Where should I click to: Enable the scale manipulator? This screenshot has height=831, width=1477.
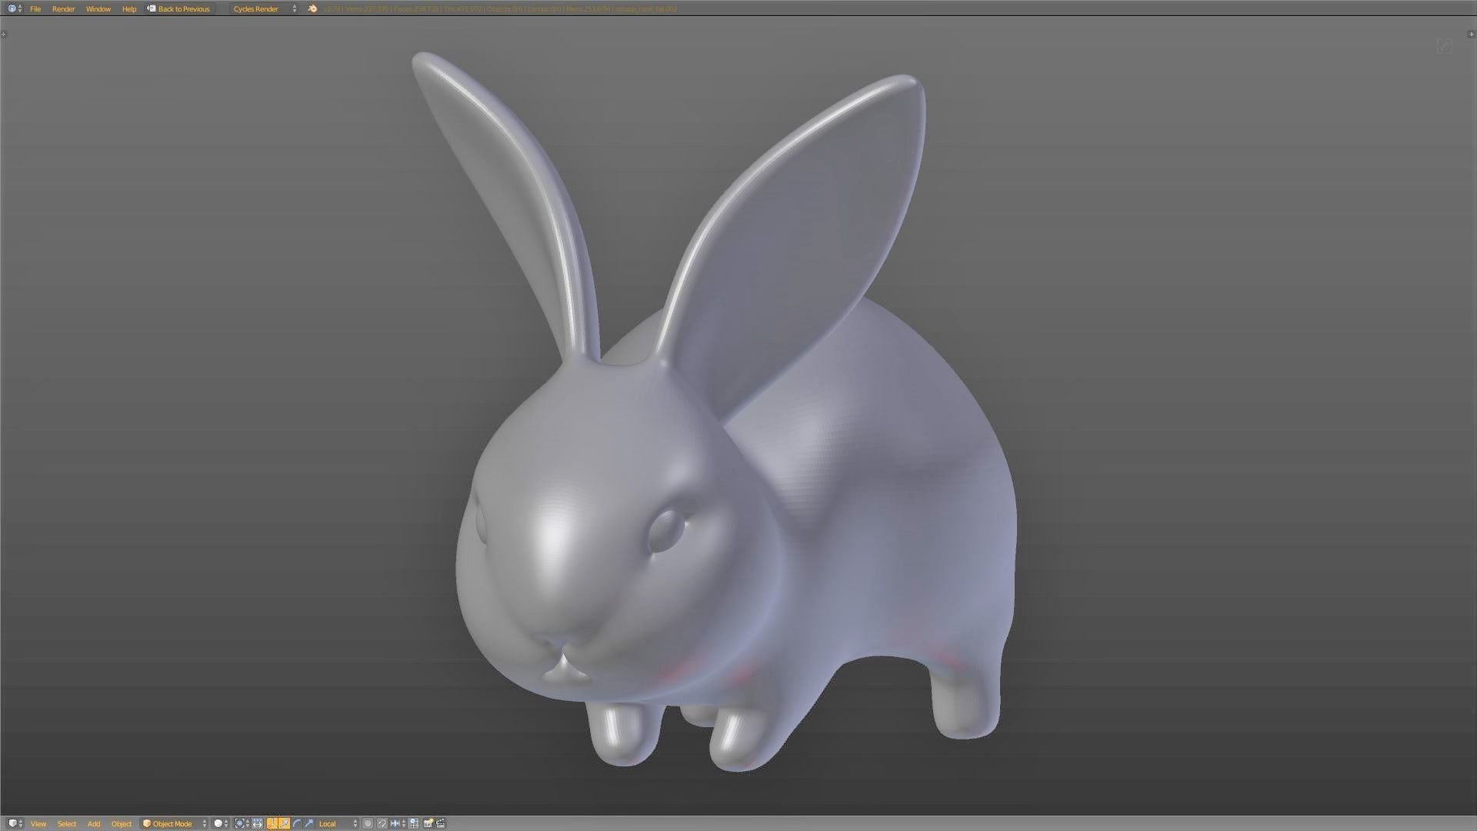click(308, 823)
